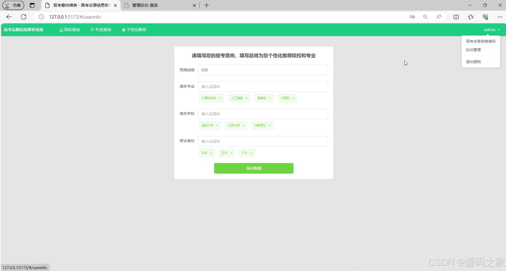Select 后台管理 from the dropdown menu
Screen dimensions: 506x271
tap(473, 50)
